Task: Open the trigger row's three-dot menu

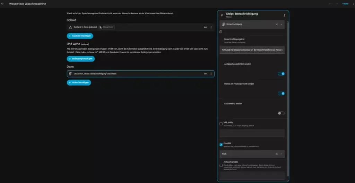Action: (x=211, y=27)
